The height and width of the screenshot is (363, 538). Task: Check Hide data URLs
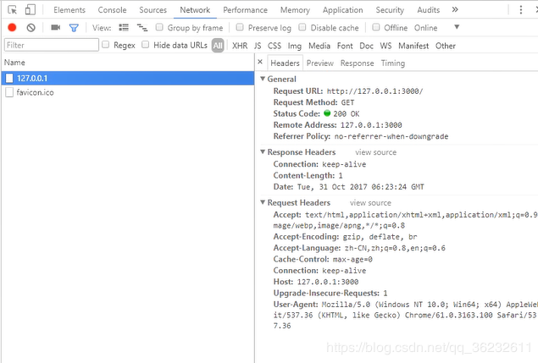pos(146,45)
